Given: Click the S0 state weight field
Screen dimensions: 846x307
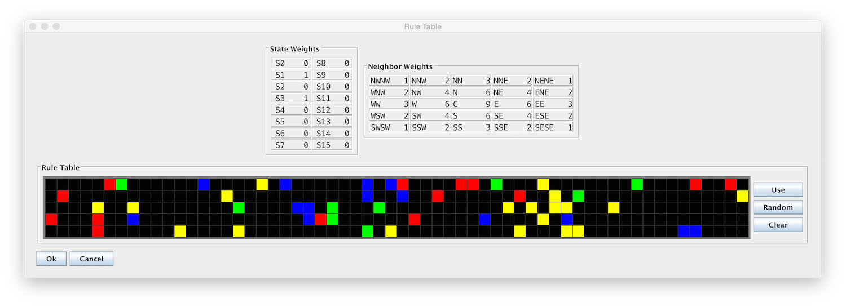Looking at the screenshot, I should pos(291,63).
